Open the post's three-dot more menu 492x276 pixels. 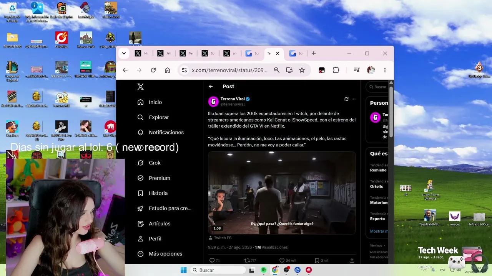[354, 99]
